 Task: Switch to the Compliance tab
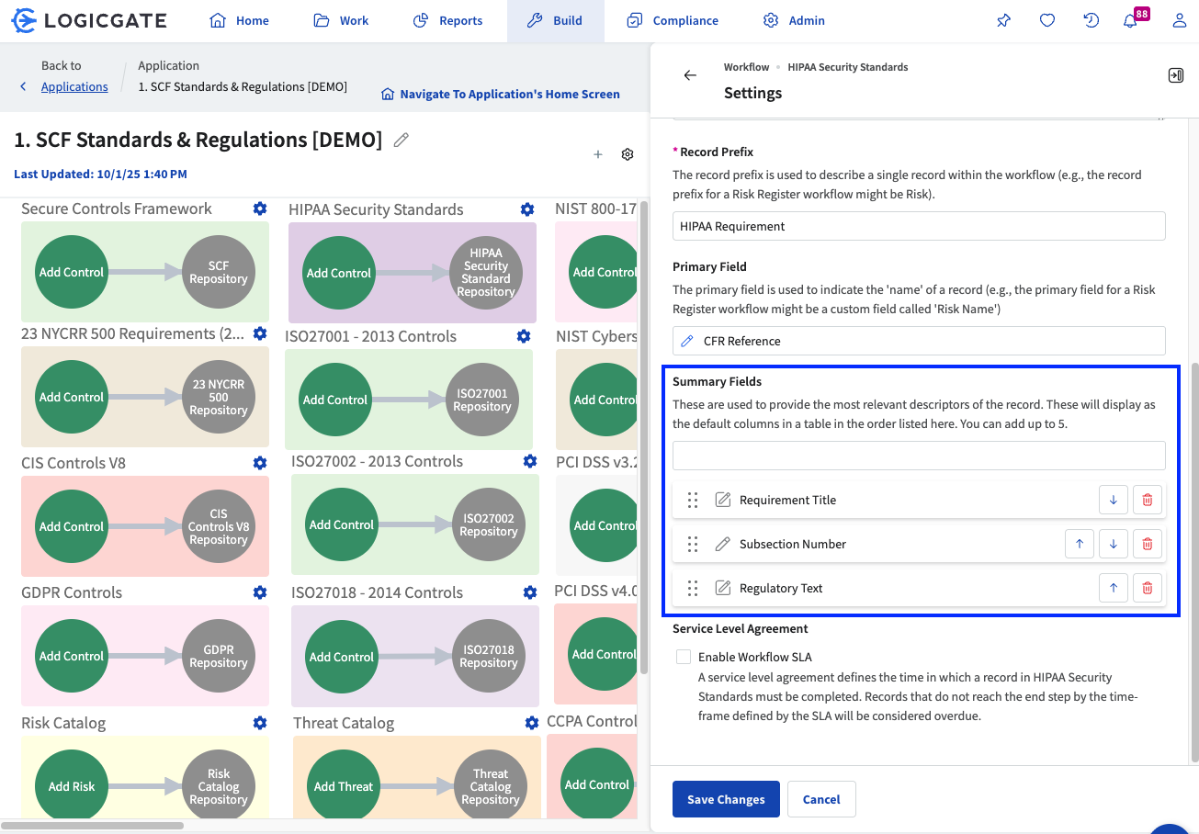[x=673, y=21]
